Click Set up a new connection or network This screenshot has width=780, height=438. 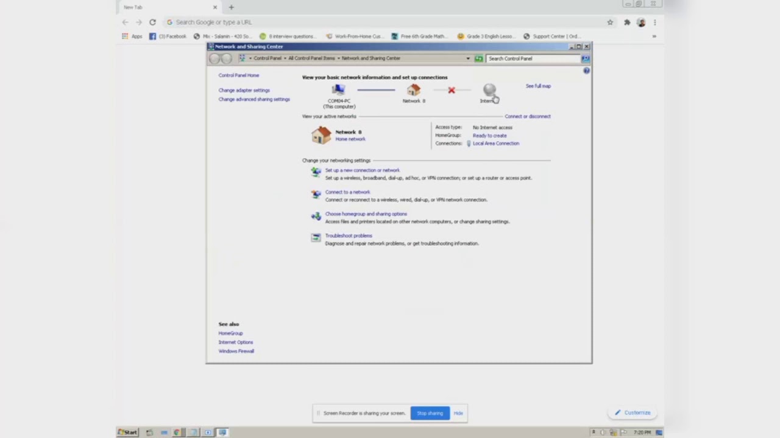click(x=363, y=170)
